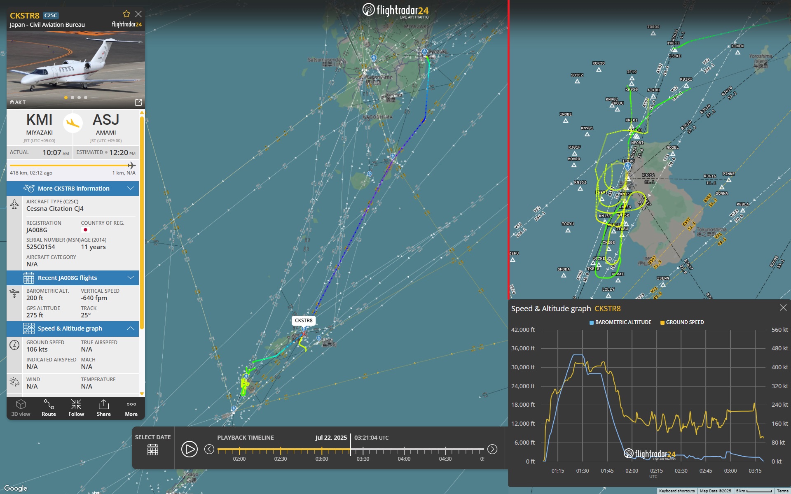Close the Speed & Altitude graph window
This screenshot has width=791, height=494.
coord(783,308)
